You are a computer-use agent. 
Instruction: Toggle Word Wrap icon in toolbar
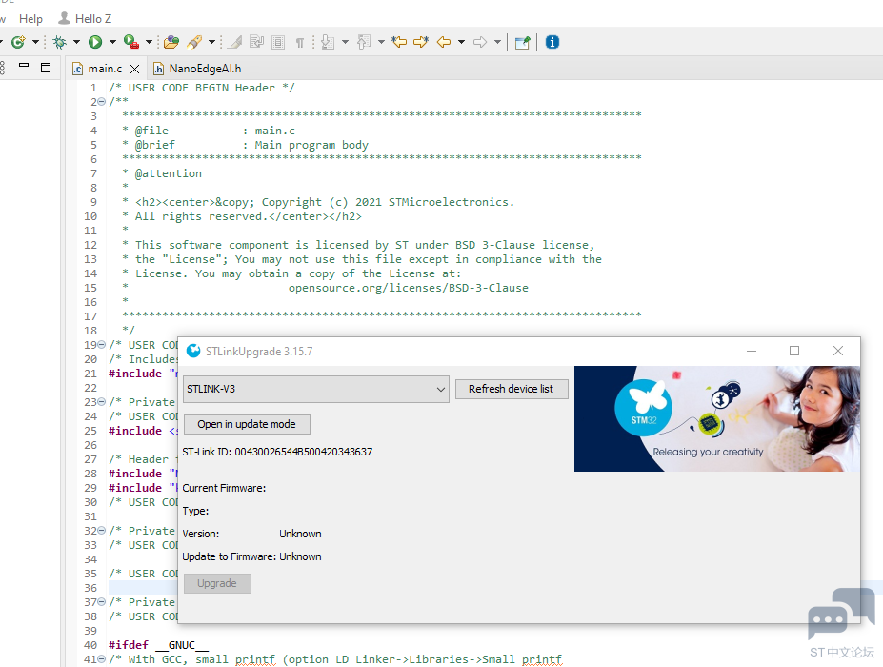pyautogui.click(x=257, y=42)
